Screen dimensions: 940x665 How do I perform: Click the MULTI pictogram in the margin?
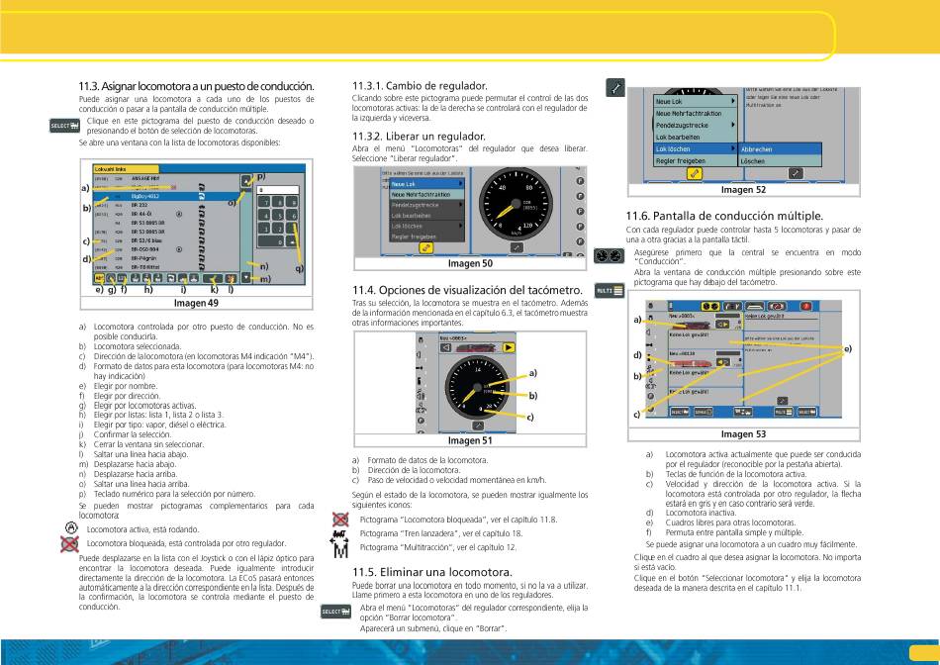610,291
